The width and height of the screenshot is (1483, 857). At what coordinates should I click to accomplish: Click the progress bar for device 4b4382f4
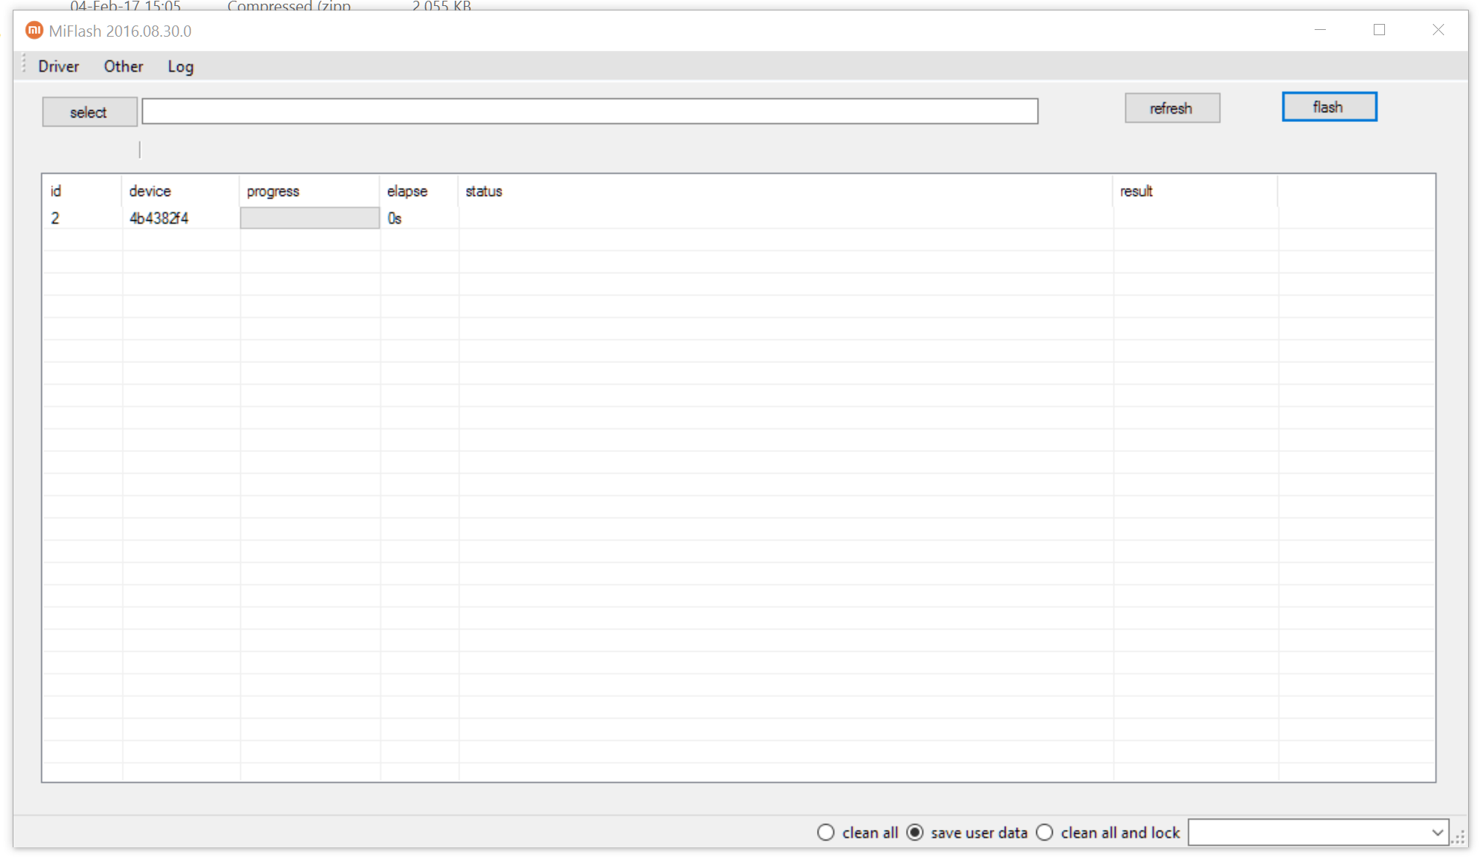[x=310, y=218]
